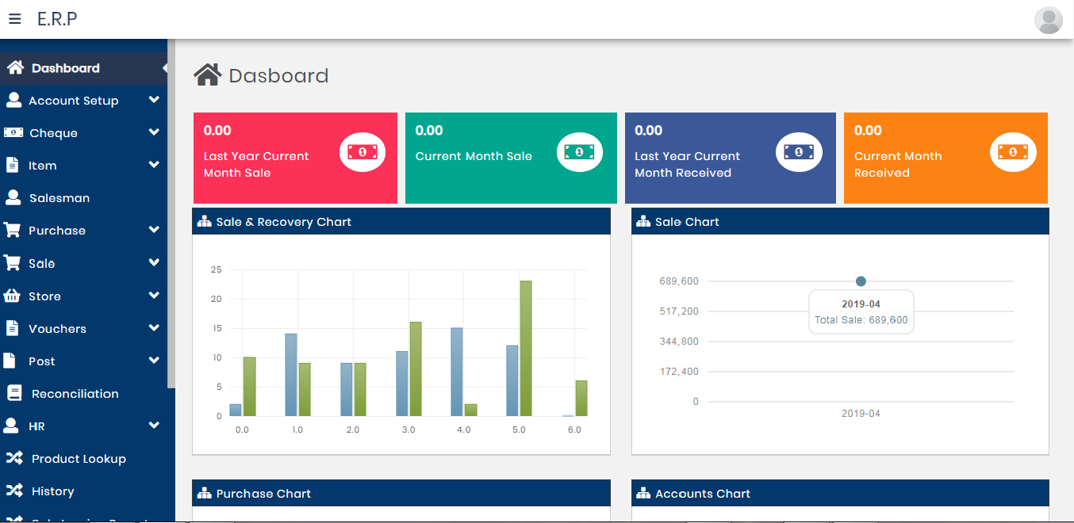The height and width of the screenshot is (523, 1074).
Task: Expand the HR menu chevron
Action: [x=154, y=426]
